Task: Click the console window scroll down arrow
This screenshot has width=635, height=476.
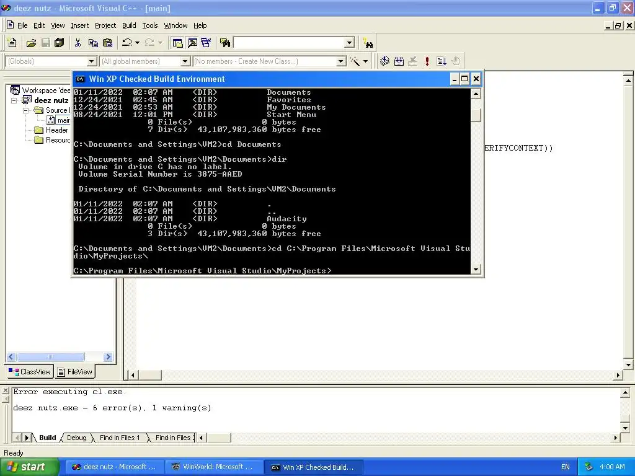Action: tap(476, 270)
